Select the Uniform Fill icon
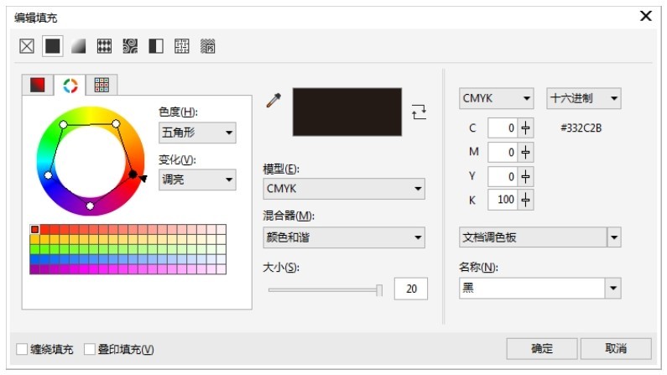This screenshot has width=667, height=375. tap(53, 46)
